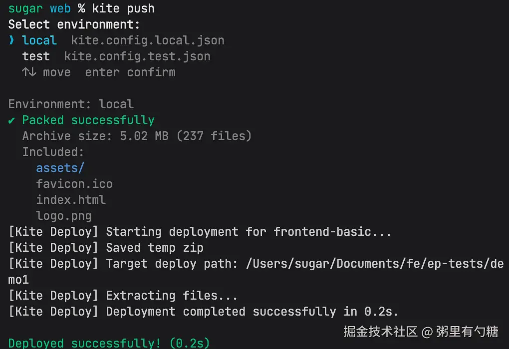
Task: Click the Select environment: heading
Action: pyautogui.click(x=74, y=24)
